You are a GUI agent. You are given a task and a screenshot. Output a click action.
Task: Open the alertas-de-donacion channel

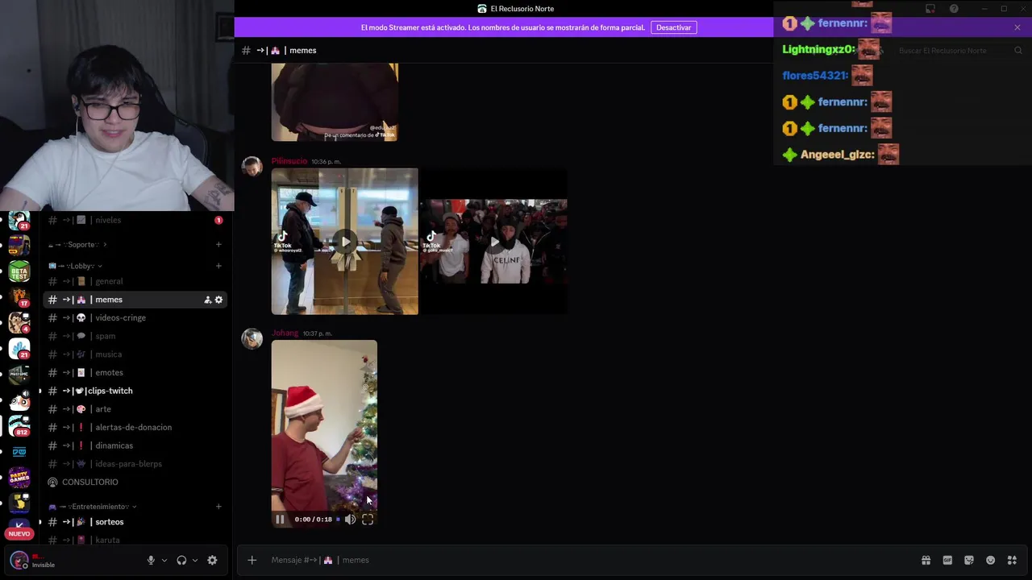click(135, 427)
